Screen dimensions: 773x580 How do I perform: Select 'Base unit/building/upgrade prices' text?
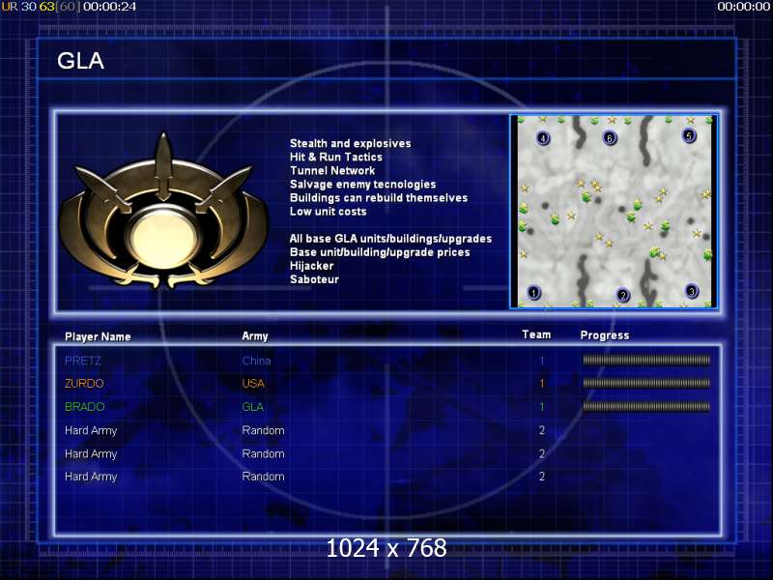point(380,252)
